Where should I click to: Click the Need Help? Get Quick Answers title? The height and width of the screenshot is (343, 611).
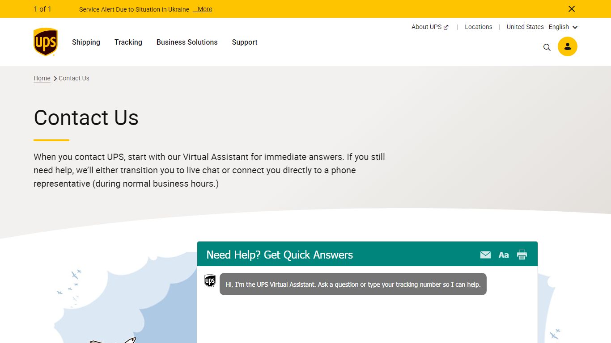280,255
